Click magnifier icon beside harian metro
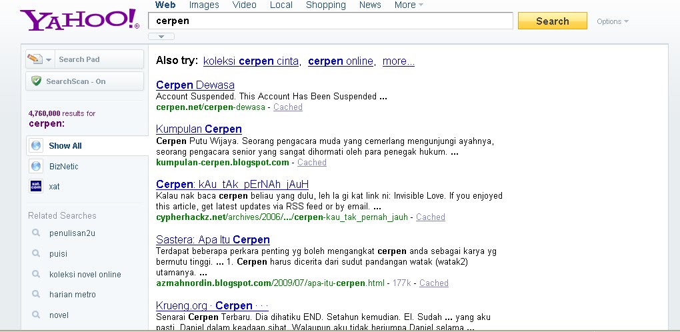680x332 pixels. [36, 294]
